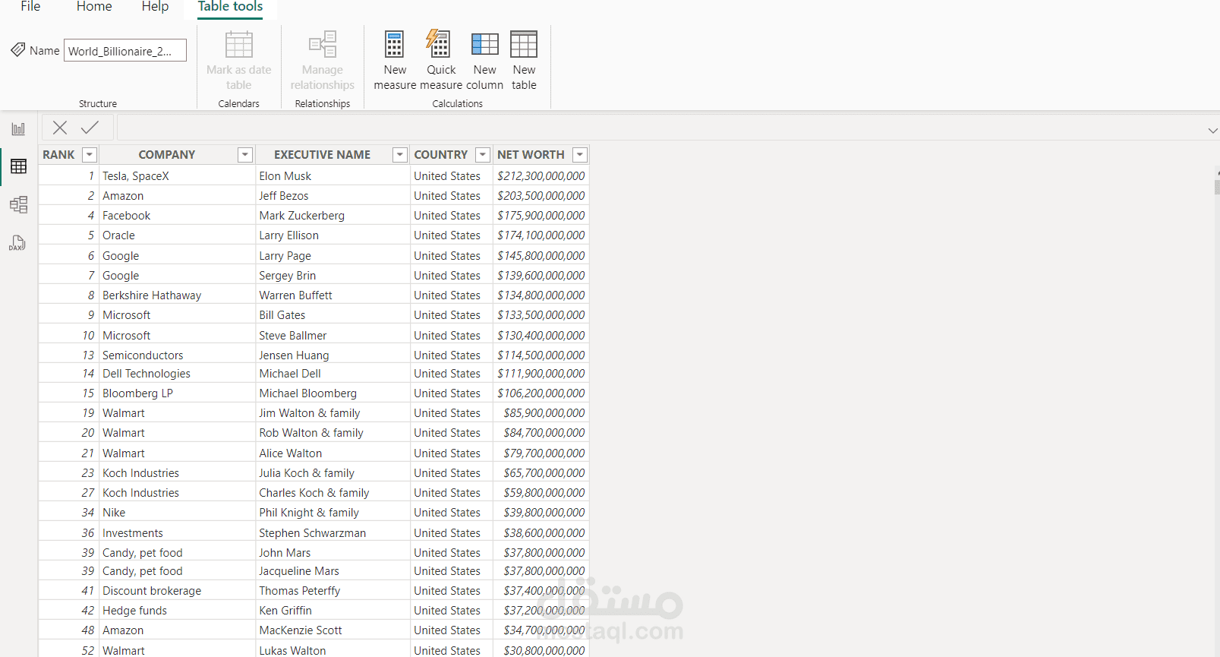Click the cell 'Jim Walton & family'
Viewport: 1220px width, 657px height.
click(x=333, y=413)
